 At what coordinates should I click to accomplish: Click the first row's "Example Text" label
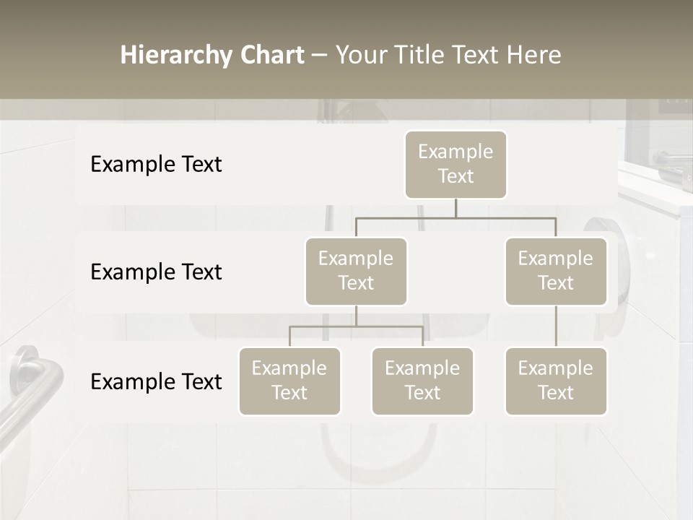pos(156,165)
